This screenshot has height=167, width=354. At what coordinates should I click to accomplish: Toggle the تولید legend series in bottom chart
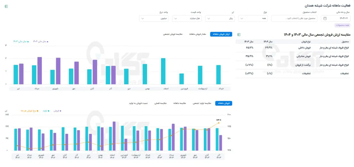tap(46, 111)
